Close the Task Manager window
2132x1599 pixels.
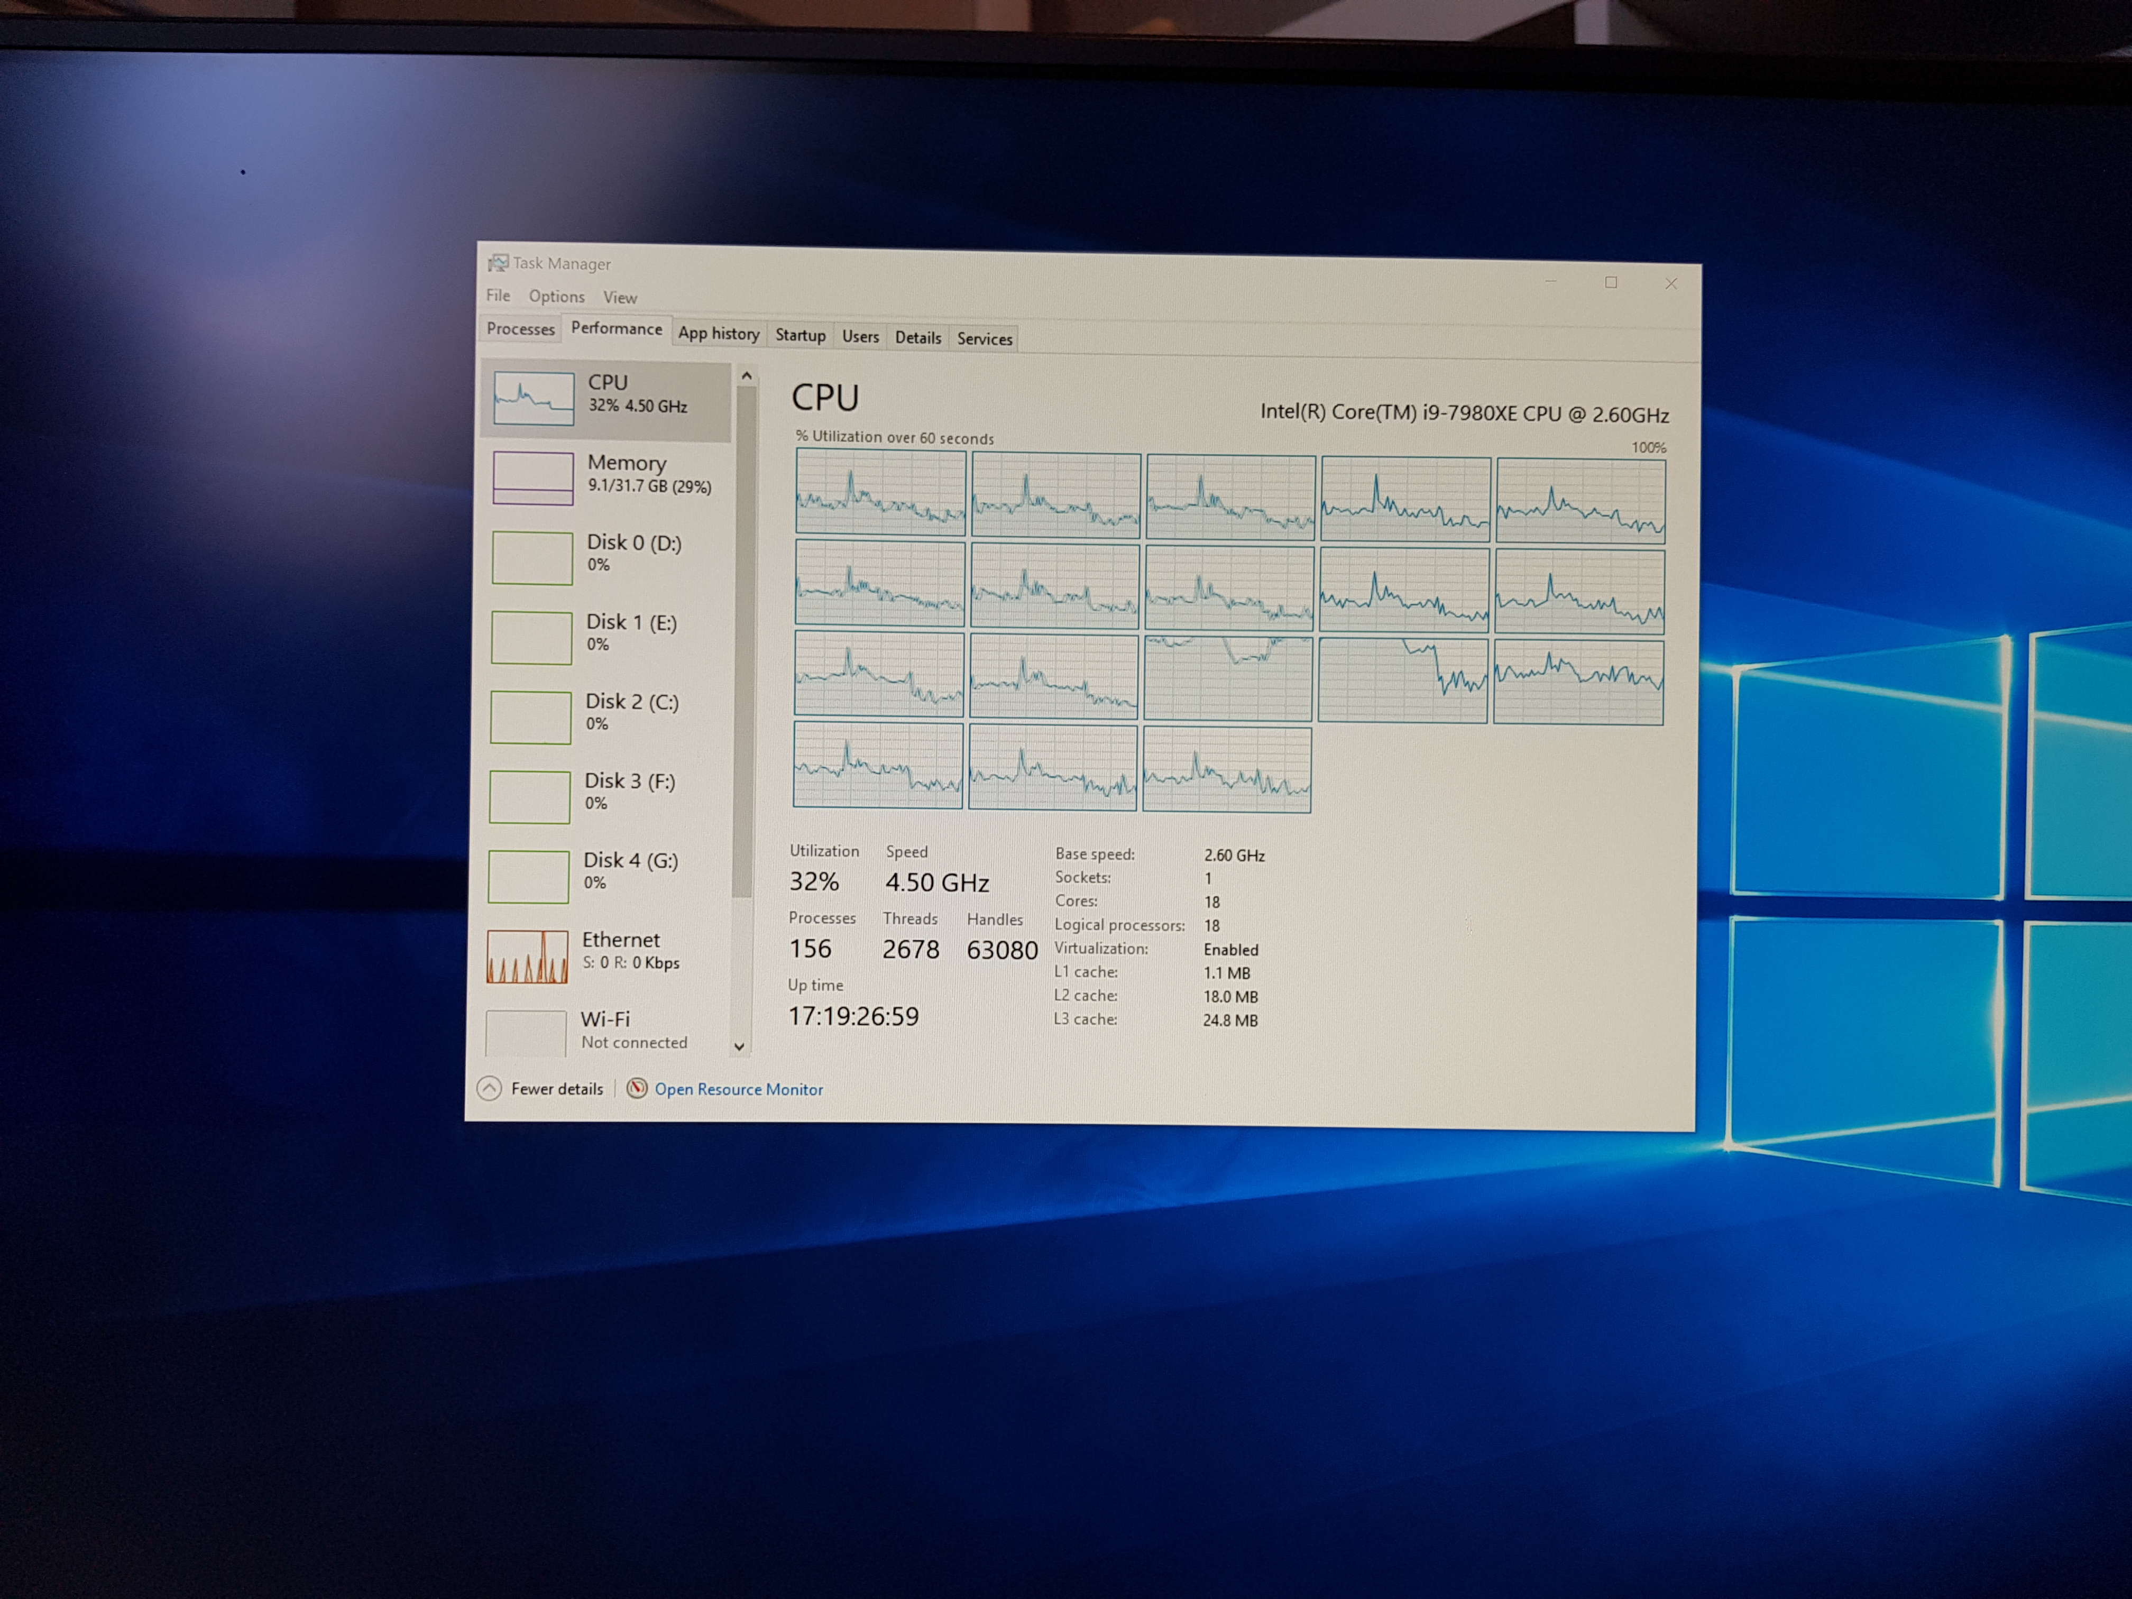click(x=1671, y=283)
